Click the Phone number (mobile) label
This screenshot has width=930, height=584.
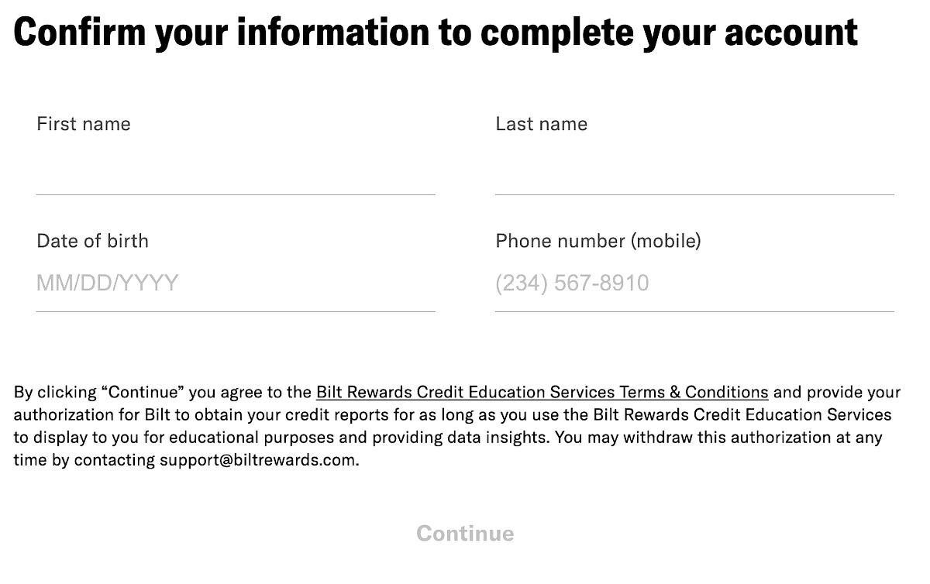598,241
